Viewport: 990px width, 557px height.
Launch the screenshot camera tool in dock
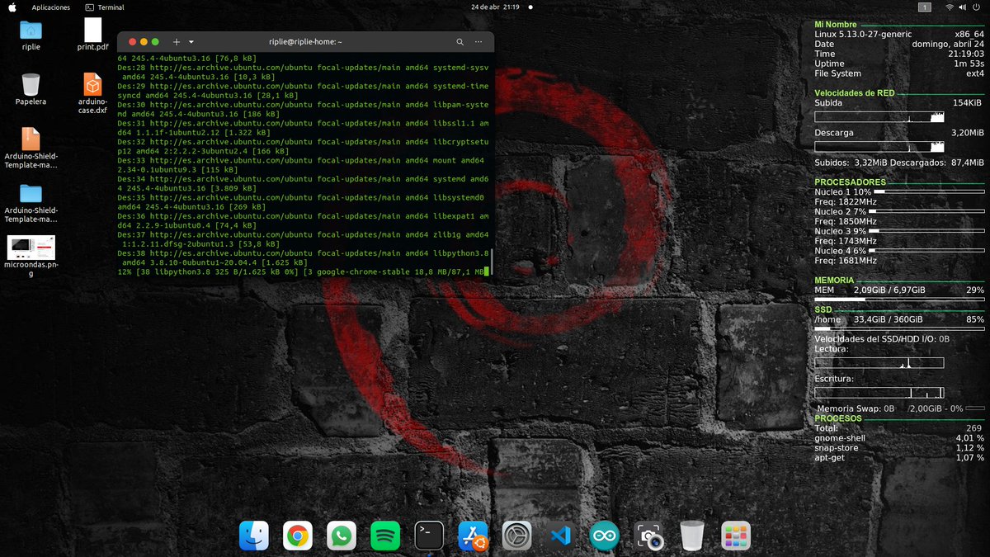click(649, 536)
